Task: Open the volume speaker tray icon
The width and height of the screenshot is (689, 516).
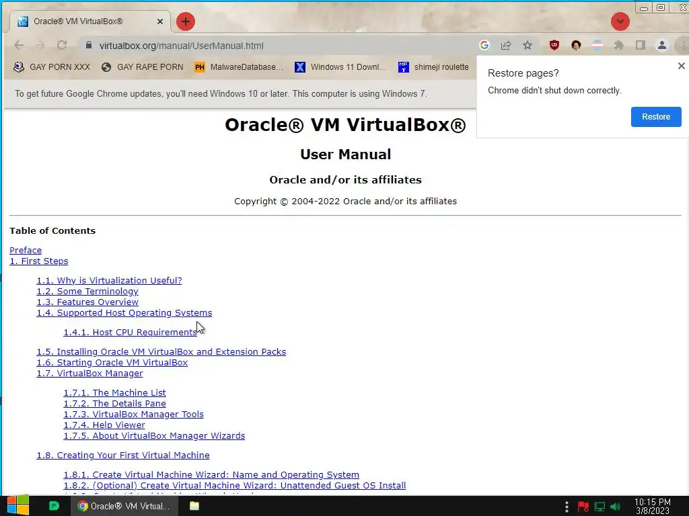Action: (616, 507)
